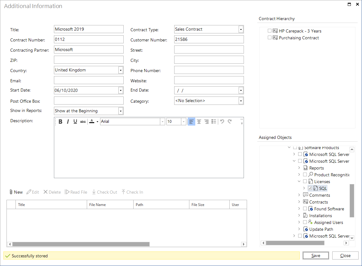Toggle strikethrough formatting in description toolbar
The image size is (362, 266).
tap(83, 122)
